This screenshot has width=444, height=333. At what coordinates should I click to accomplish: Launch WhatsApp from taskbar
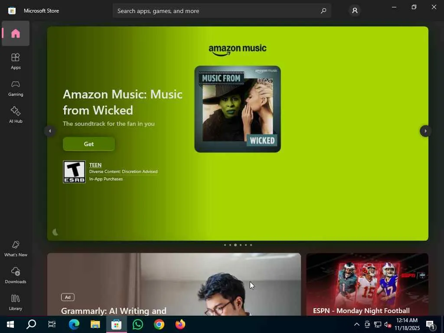pyautogui.click(x=137, y=324)
